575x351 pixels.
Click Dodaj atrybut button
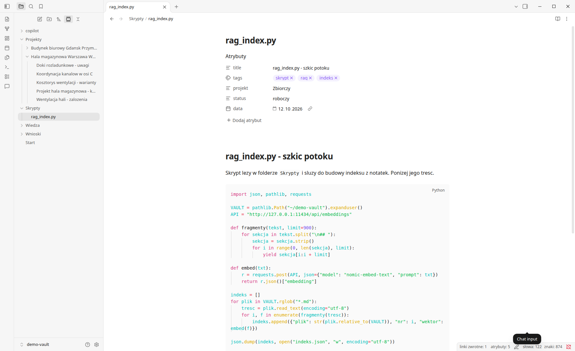pos(244,120)
